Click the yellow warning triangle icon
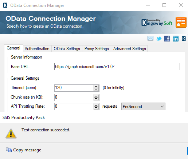Image resolution: width=188 pixels, height=159 pixels. 11,134
